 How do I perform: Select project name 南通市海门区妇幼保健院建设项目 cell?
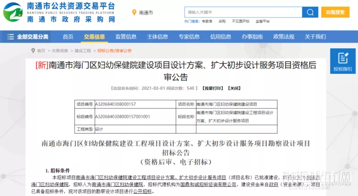pos(237,104)
